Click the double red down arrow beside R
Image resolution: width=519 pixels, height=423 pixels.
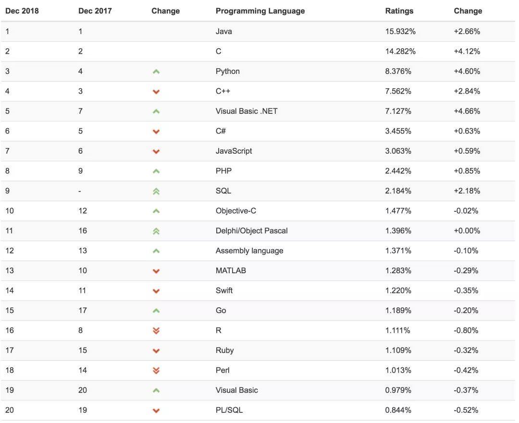pyautogui.click(x=156, y=330)
